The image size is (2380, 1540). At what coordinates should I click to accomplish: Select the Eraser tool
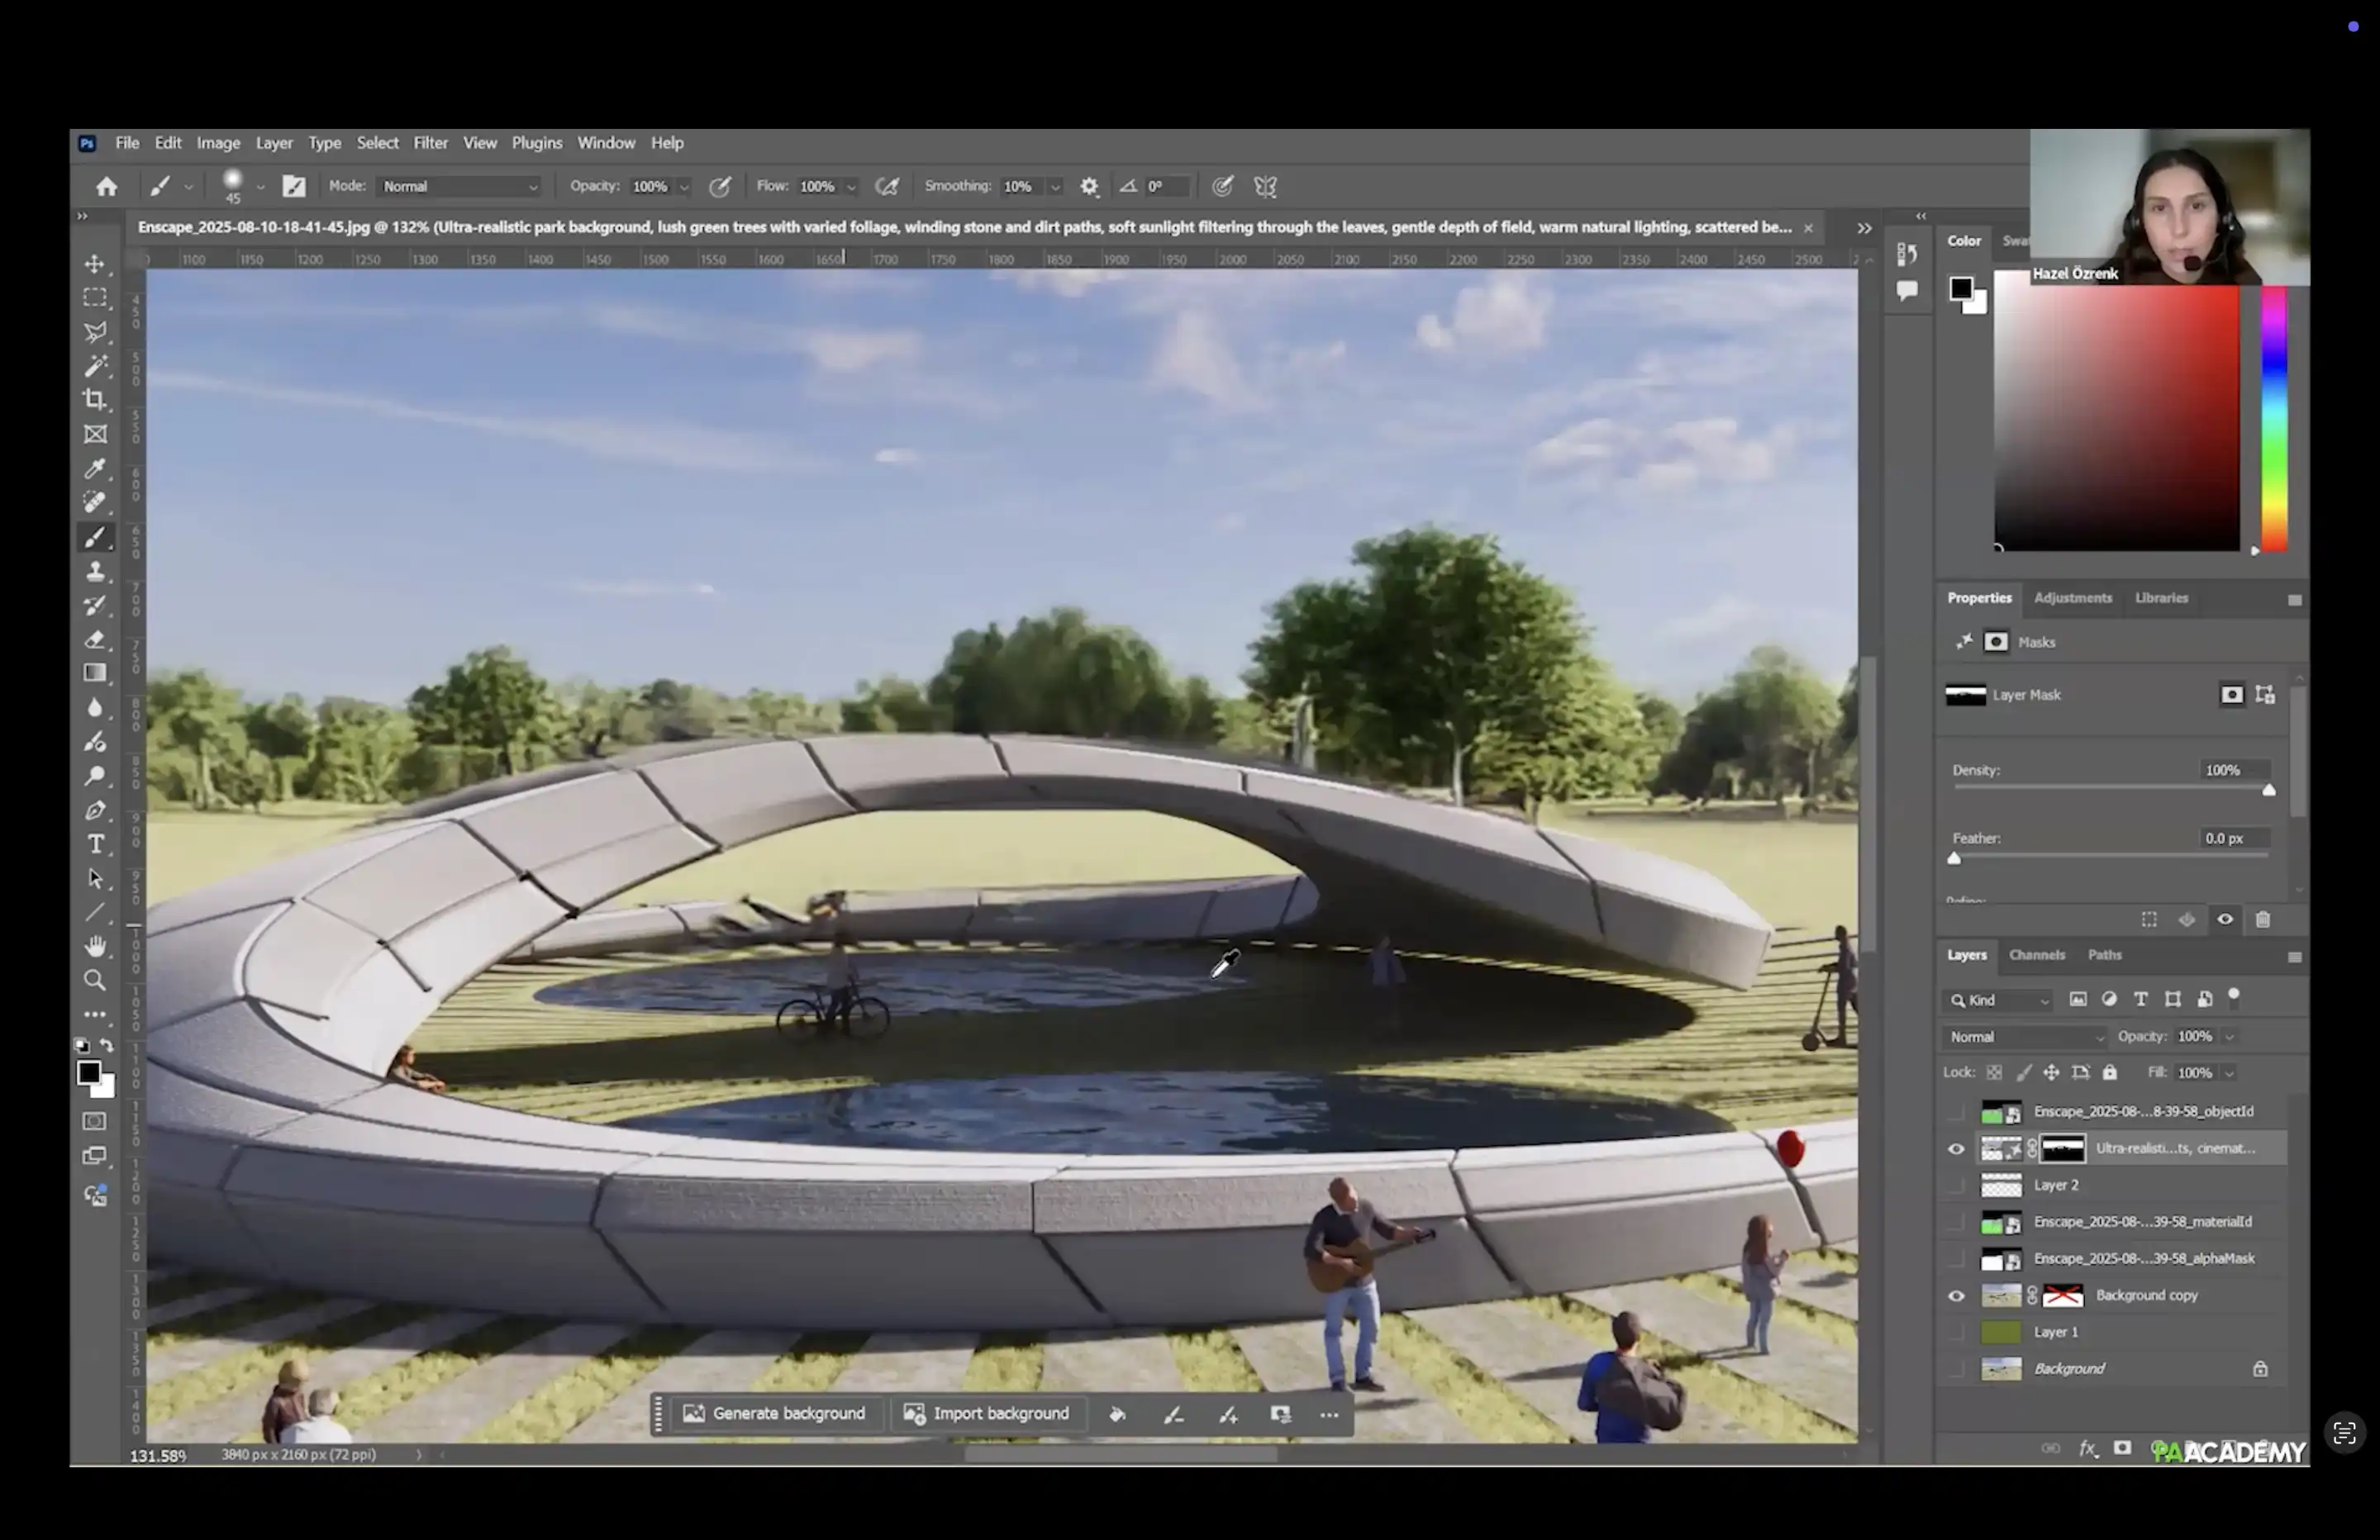pyautogui.click(x=95, y=640)
